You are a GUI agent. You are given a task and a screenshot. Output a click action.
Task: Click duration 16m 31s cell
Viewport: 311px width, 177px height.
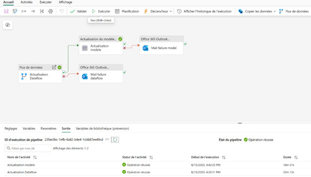[289, 165]
